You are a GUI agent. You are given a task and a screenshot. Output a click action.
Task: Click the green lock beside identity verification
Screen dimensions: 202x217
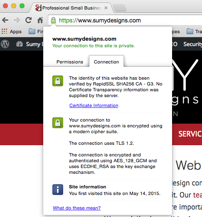click(x=58, y=81)
